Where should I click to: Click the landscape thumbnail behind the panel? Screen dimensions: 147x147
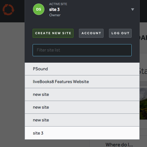pos(143,104)
